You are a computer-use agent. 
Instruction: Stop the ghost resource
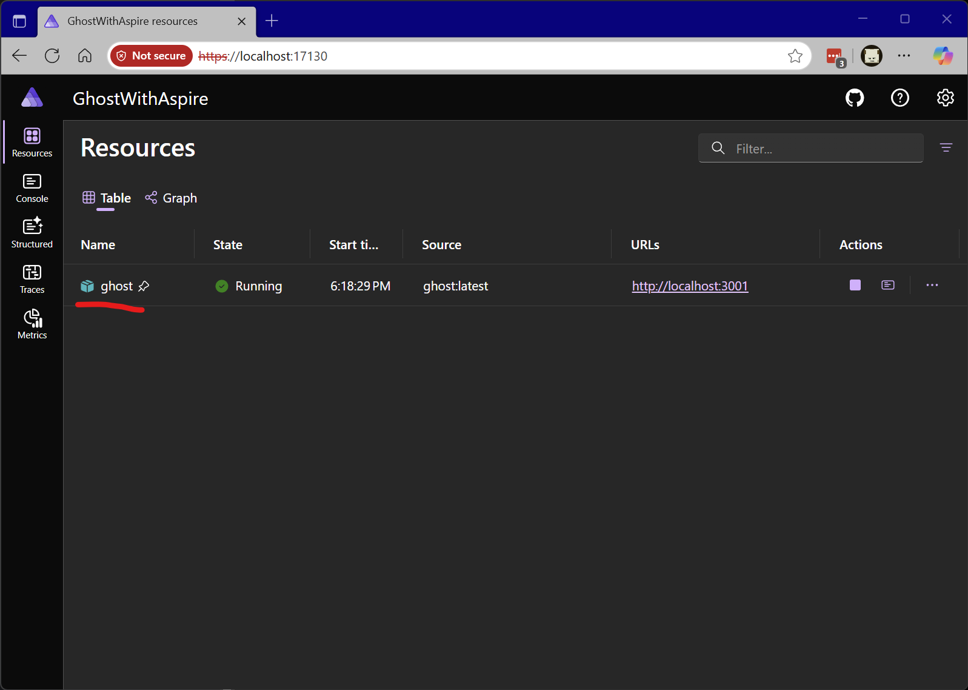855,285
